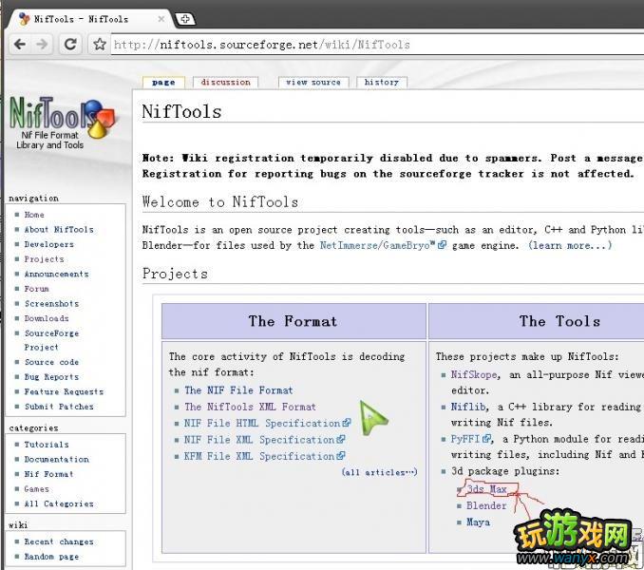This screenshot has width=644, height=570.
Task: Open the Niflib project link
Action: (x=468, y=407)
